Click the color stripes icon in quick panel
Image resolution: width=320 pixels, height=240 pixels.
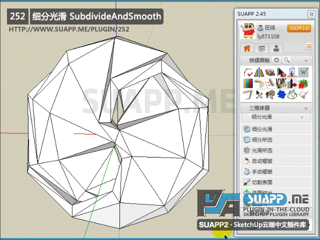point(247,83)
